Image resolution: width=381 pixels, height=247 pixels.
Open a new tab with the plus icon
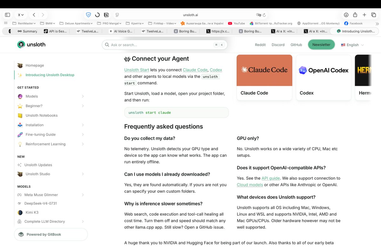364,15
